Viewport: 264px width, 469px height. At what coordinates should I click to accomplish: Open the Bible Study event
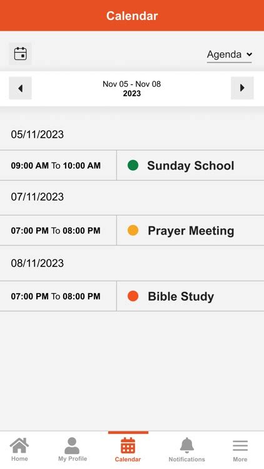tap(190, 296)
